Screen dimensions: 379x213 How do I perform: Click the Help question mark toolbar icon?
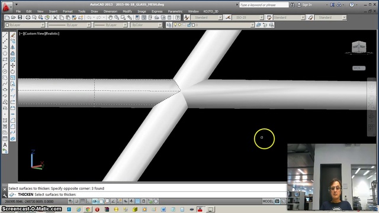click(x=178, y=17)
